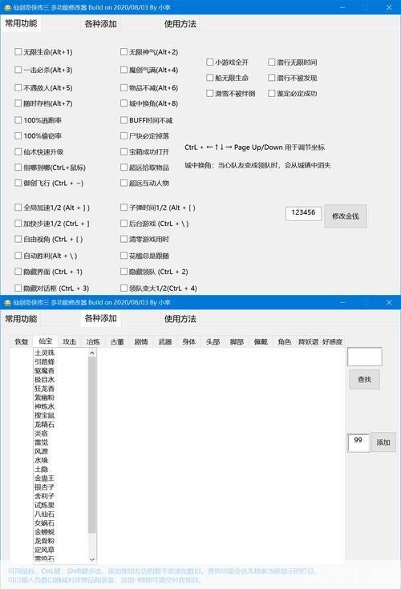Enable BUFF时间不减 checkbox
401x589 pixels.
coord(124,120)
